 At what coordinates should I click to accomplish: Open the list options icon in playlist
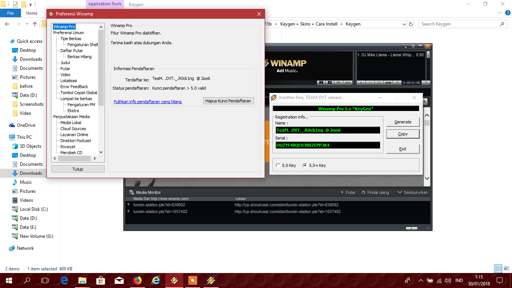coord(397,82)
